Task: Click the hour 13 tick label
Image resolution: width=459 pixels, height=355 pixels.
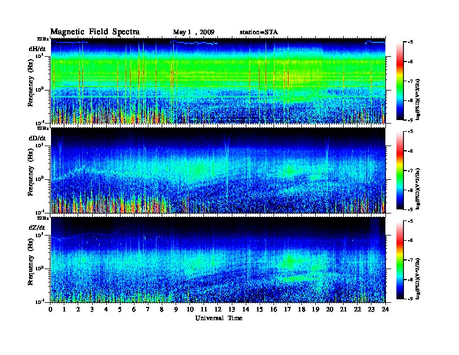Action: (x=232, y=309)
